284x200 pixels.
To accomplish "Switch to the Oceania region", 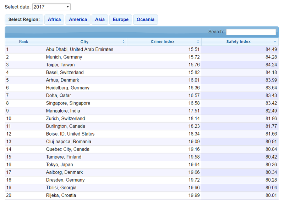I will click(x=145, y=19).
